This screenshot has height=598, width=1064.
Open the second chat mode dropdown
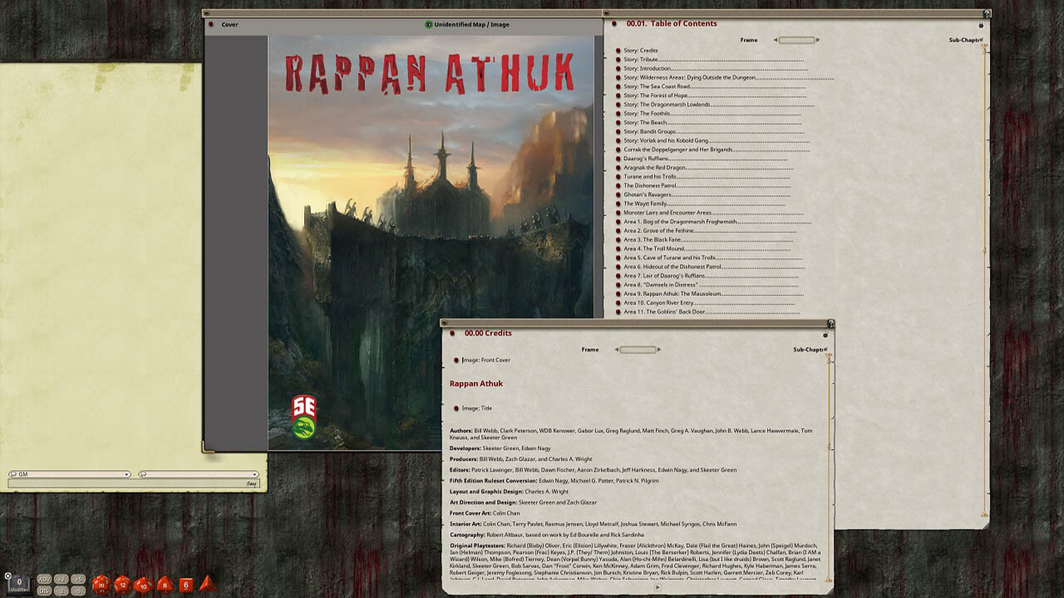point(254,473)
